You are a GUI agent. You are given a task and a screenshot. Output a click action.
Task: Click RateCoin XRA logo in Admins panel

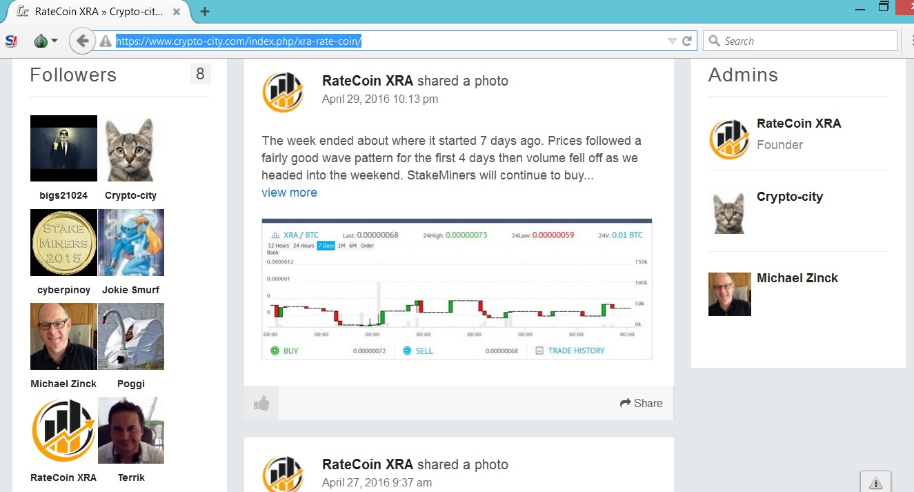[730, 139]
